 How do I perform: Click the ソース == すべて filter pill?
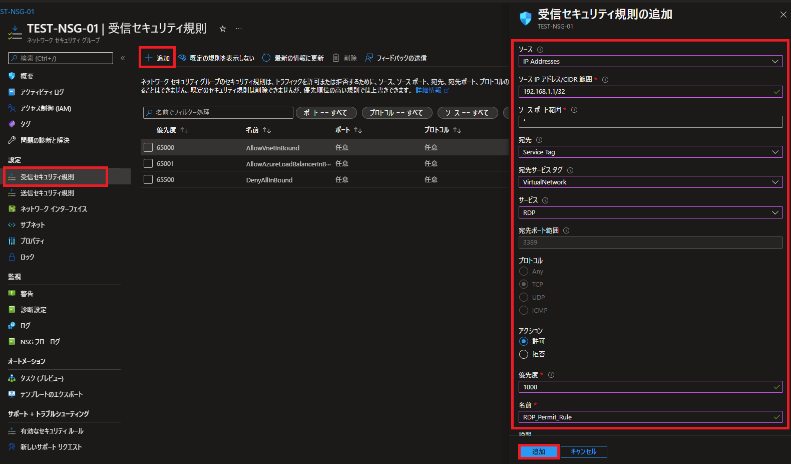point(467,113)
